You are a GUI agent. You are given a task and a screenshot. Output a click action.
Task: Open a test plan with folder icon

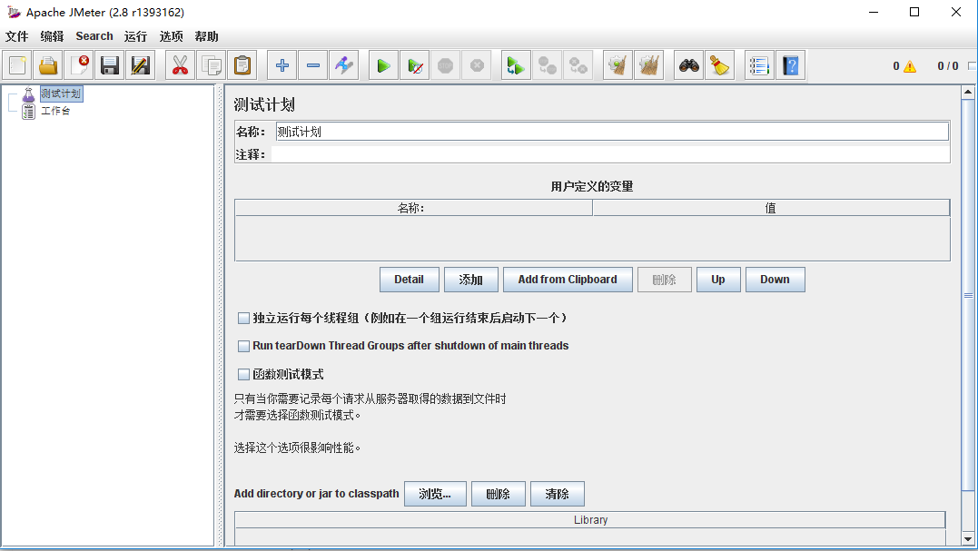point(48,65)
